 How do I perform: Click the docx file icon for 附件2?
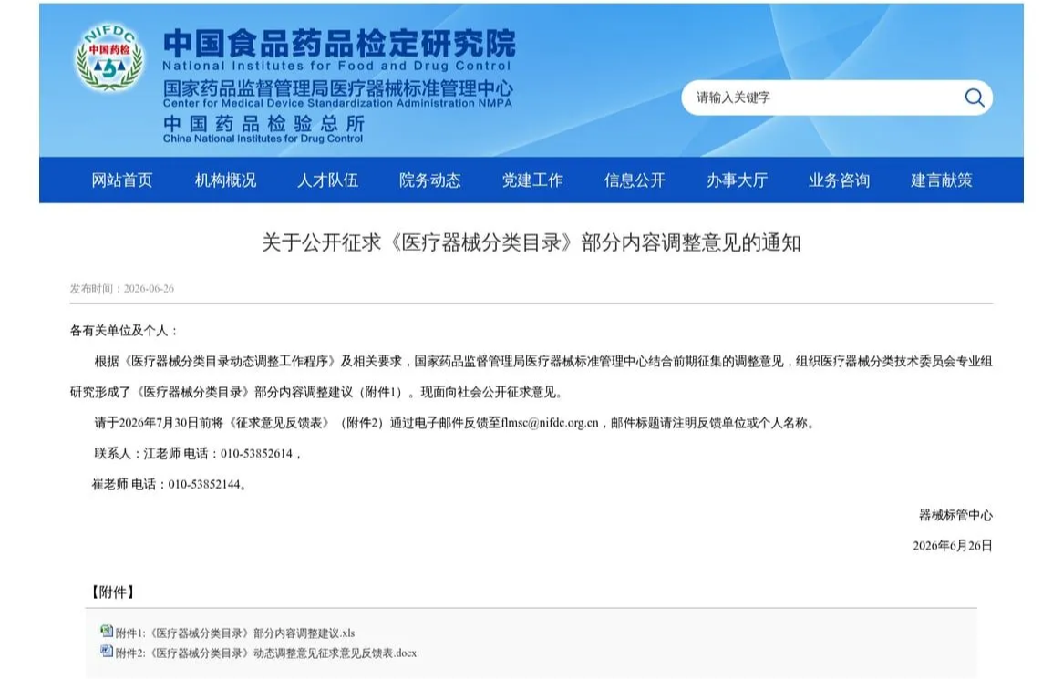(107, 652)
